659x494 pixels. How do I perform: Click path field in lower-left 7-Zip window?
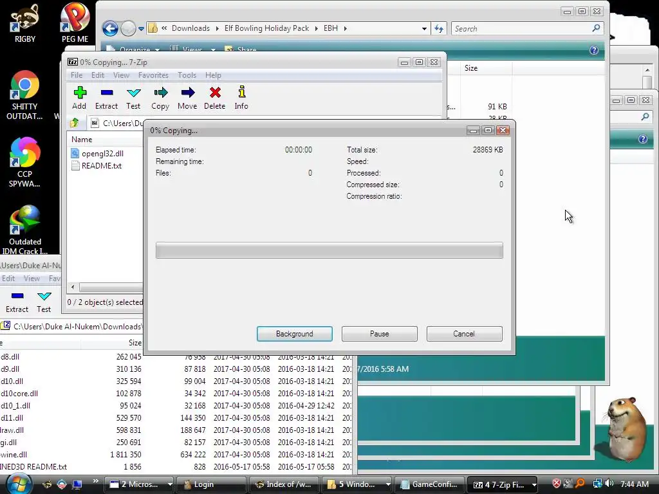click(78, 326)
